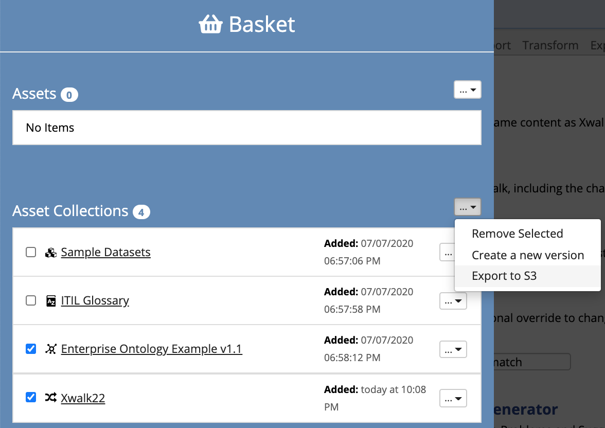Viewport: 605px width, 428px height.
Task: Open the ITIL Glossary actions dropdown
Action: pos(453,301)
